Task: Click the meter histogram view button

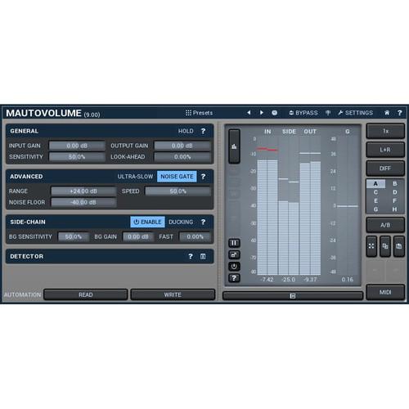Action: pos(234,146)
